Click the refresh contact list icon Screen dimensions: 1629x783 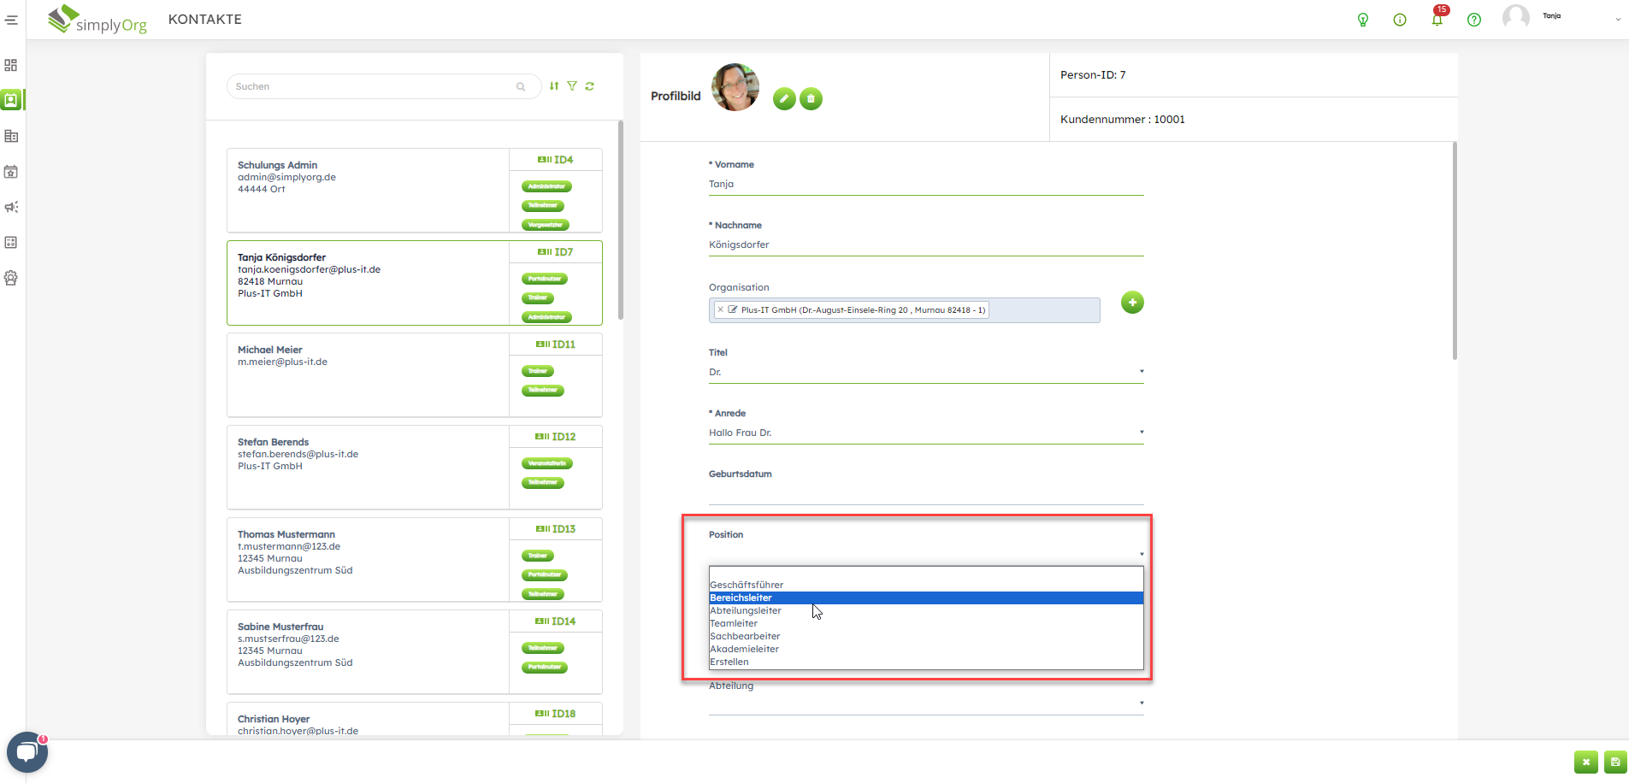[x=590, y=86]
